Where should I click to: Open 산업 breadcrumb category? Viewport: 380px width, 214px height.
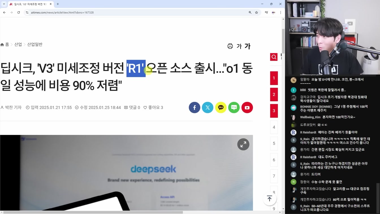[x=18, y=44]
